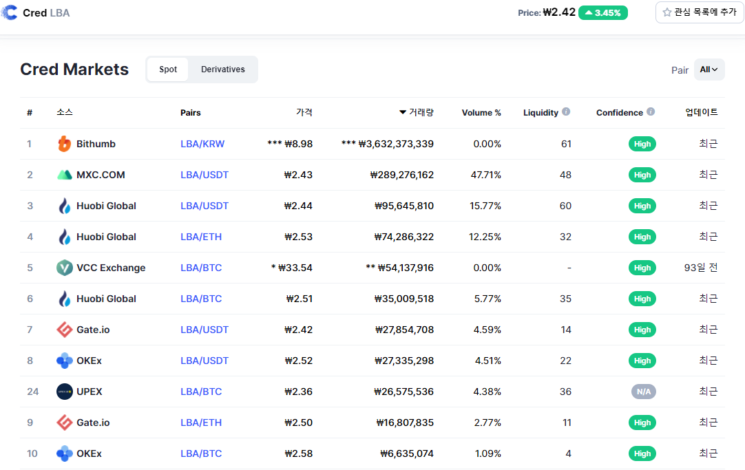The width and height of the screenshot is (745, 470).
Task: Click the ₩289,276,162 volume value
Action: [402, 175]
